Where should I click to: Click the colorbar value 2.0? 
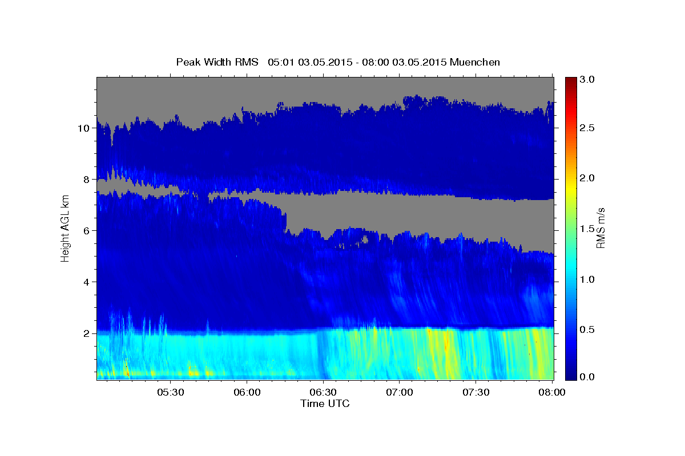(588, 178)
